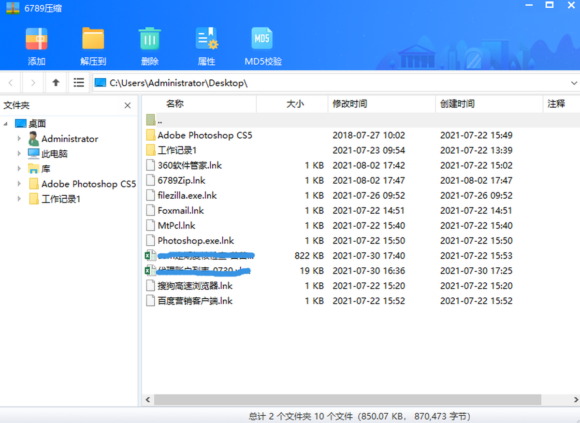
Task: Click the 删除 (Delete) trash icon
Action: [x=150, y=40]
